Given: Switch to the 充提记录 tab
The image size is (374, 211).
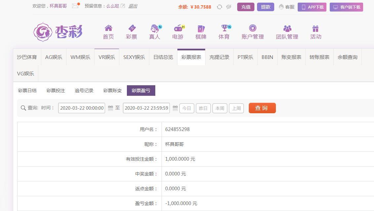Looking at the screenshot, I should [x=219, y=57].
